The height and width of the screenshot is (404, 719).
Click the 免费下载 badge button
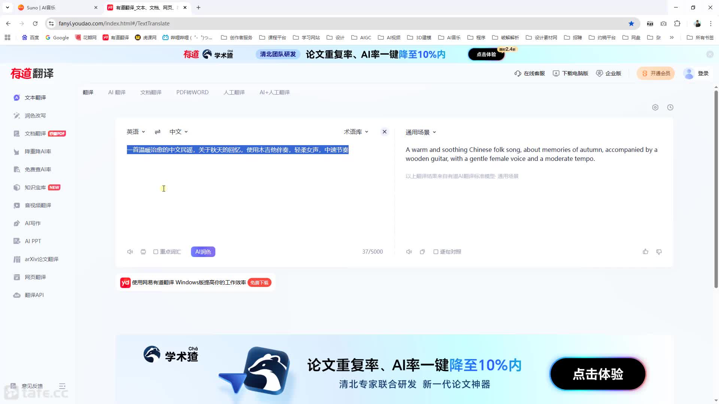click(x=260, y=283)
